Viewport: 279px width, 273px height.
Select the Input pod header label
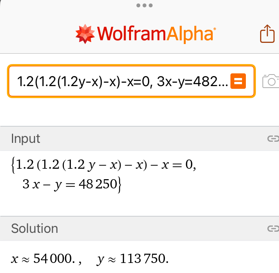[25, 139]
